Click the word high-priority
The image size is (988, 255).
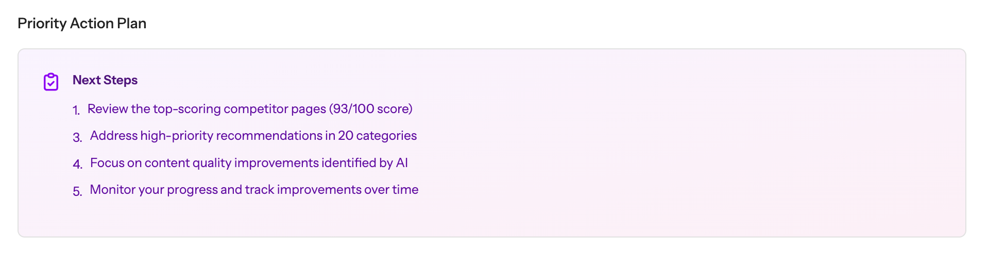click(x=177, y=136)
